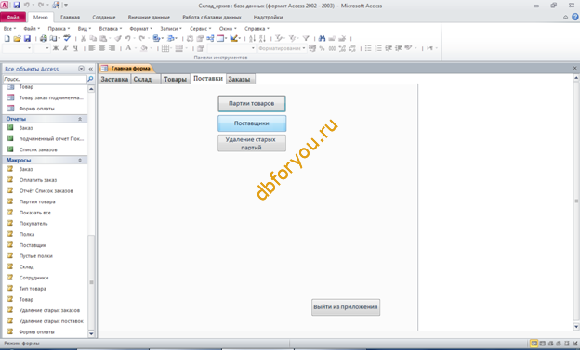This screenshot has height=350, width=580.
Task: Click the Format painter brush icon
Action: 118,38
